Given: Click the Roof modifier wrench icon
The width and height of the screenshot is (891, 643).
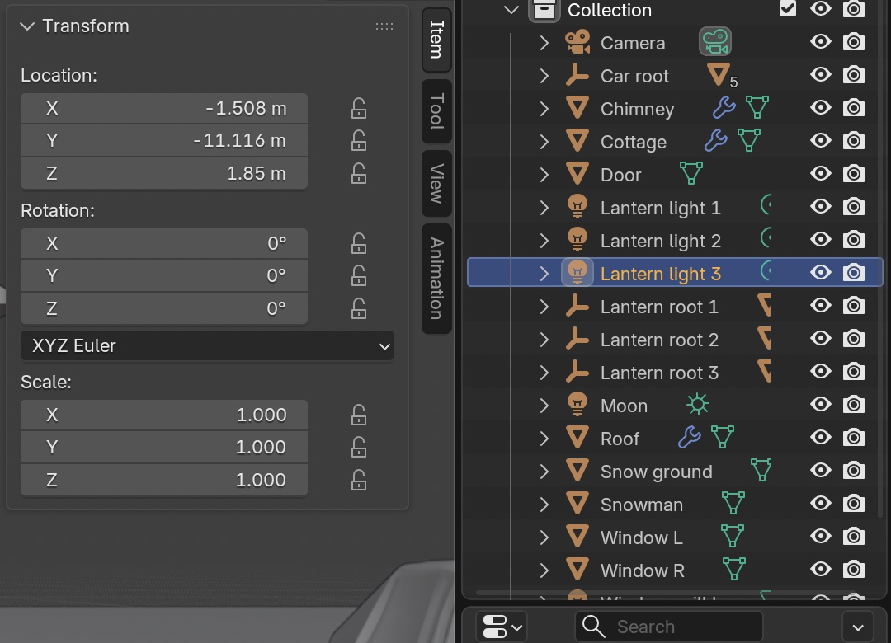Looking at the screenshot, I should 689,437.
